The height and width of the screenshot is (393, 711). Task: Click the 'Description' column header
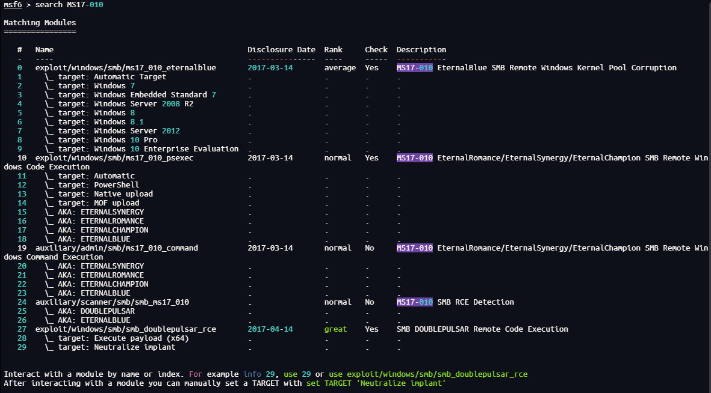point(421,50)
